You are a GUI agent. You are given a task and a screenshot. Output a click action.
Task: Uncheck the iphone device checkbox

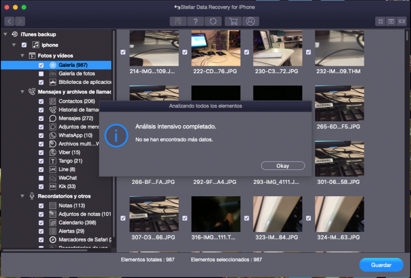pyautogui.click(x=24, y=45)
